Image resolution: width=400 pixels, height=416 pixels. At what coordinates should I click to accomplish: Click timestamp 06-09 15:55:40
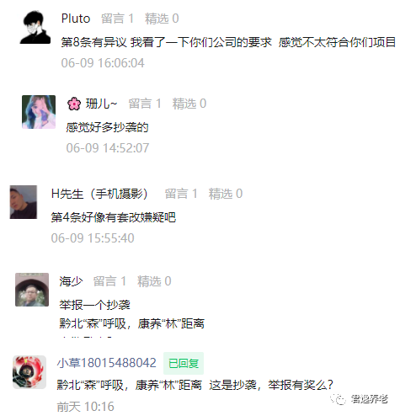click(x=93, y=238)
